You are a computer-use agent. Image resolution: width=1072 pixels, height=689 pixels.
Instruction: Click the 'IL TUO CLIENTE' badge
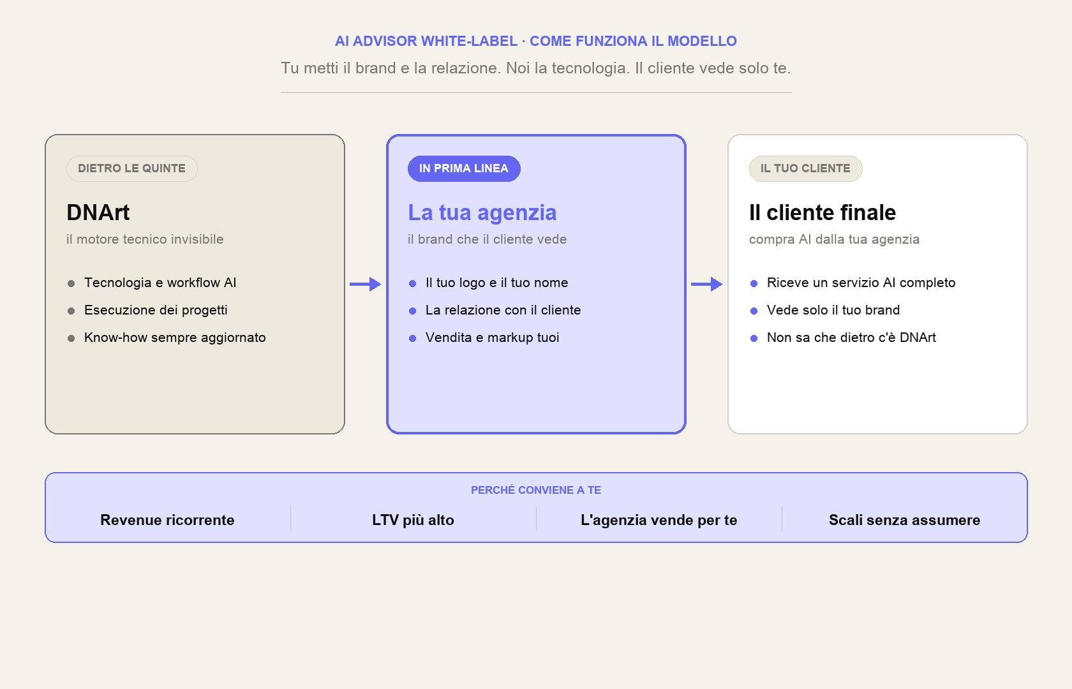pyautogui.click(x=805, y=168)
